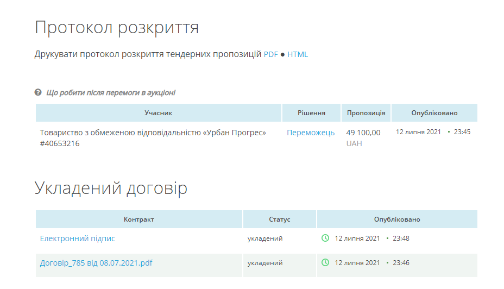Click the question mark help icon
The height and width of the screenshot is (289, 504).
pyautogui.click(x=38, y=92)
